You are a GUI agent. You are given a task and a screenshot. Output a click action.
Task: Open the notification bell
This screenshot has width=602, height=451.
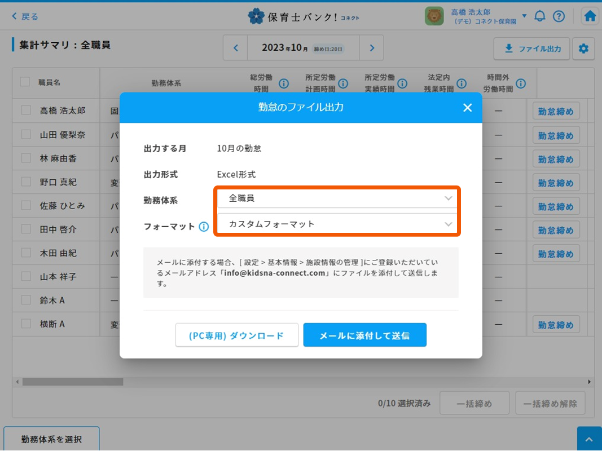[x=540, y=16]
